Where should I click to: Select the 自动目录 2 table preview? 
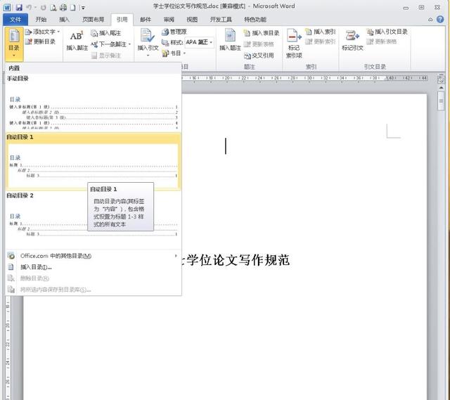click(x=93, y=219)
